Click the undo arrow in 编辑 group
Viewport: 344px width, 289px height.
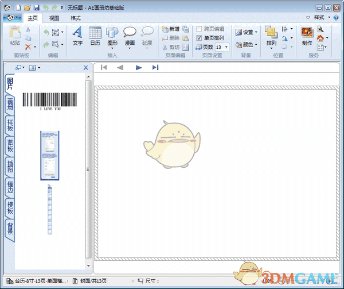click(46, 33)
